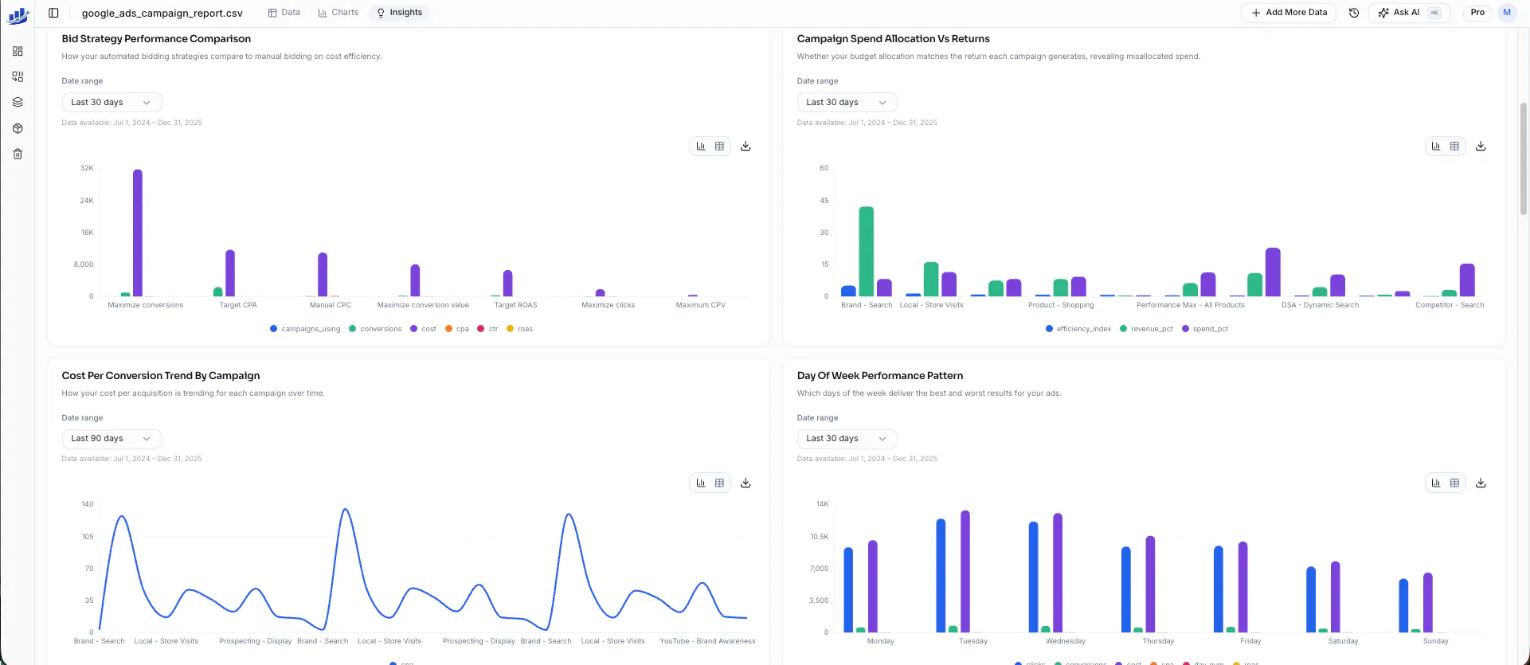This screenshot has width=1530, height=665.
Task: Toggle the cpa legend in Bid Strategy chart
Action: pyautogui.click(x=457, y=329)
